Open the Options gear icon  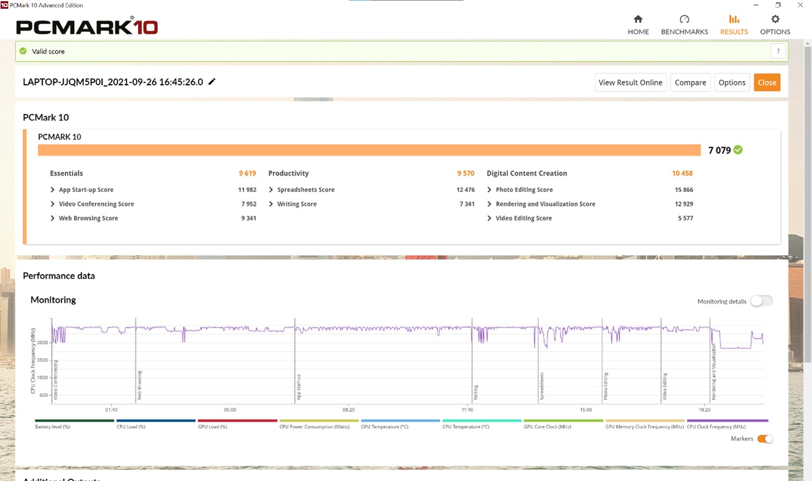click(775, 19)
